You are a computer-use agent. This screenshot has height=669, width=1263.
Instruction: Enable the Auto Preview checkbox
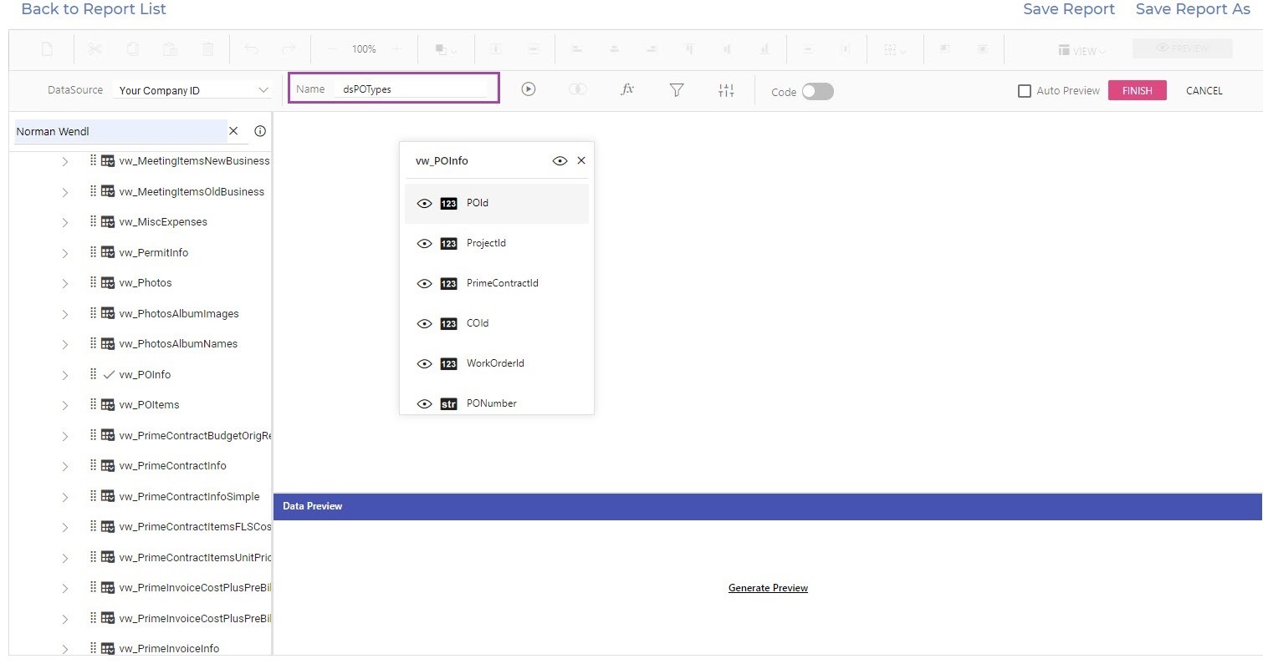click(1025, 91)
